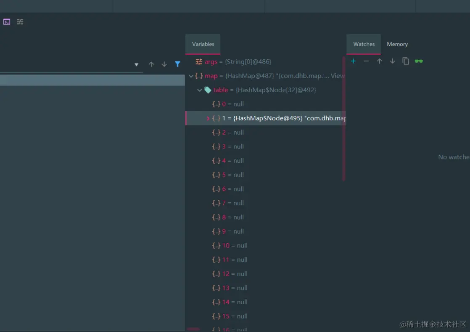Remove a watch with the minus icon
Viewport: 470px width, 332px height.
click(x=366, y=61)
